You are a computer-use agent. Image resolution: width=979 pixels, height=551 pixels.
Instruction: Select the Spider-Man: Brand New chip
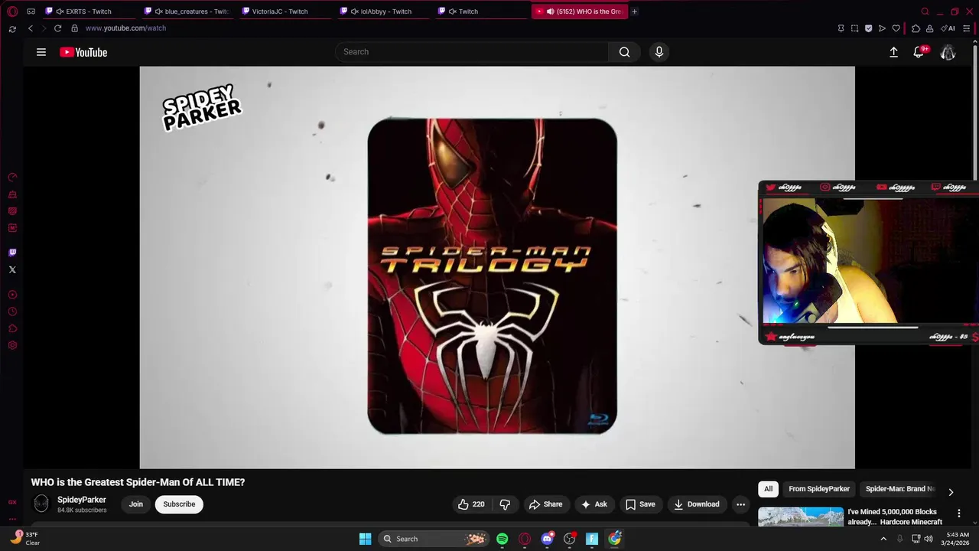pyautogui.click(x=900, y=489)
